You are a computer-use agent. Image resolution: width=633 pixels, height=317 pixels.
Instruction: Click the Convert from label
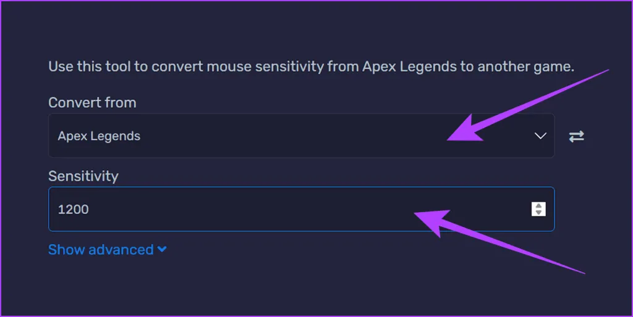pyautogui.click(x=92, y=102)
